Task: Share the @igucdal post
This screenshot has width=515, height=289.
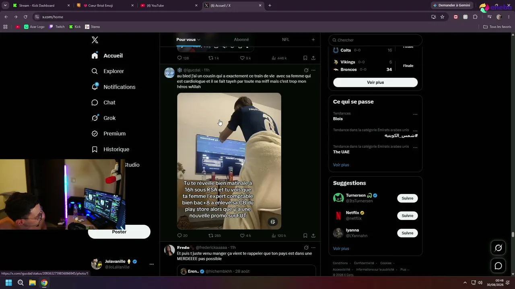Action: (313, 236)
